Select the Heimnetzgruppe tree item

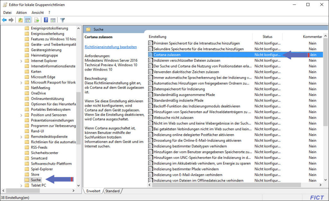click(44, 55)
